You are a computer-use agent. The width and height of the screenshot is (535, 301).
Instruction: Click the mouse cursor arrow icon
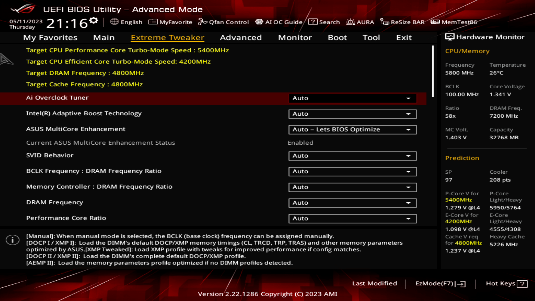point(7,59)
